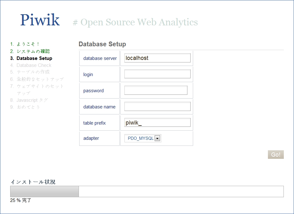Click the Database Setup heading

pyautogui.click(x=102, y=44)
